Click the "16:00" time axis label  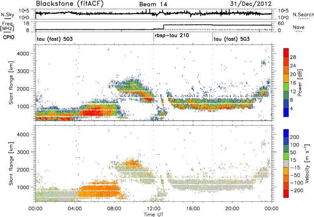pyautogui.click(x=193, y=209)
